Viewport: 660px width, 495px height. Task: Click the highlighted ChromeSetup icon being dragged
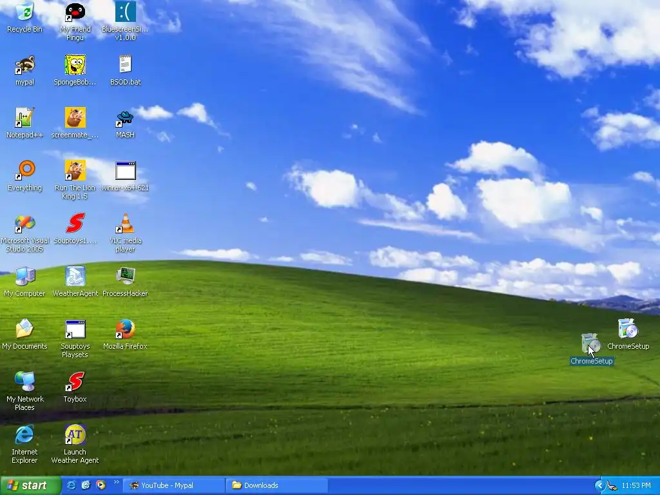click(x=592, y=349)
